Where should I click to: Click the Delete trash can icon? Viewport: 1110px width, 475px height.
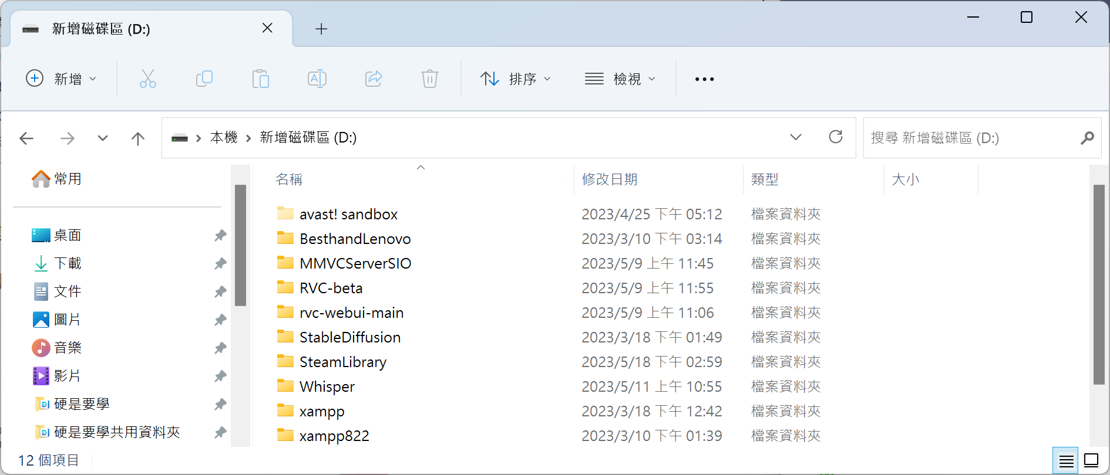click(430, 79)
